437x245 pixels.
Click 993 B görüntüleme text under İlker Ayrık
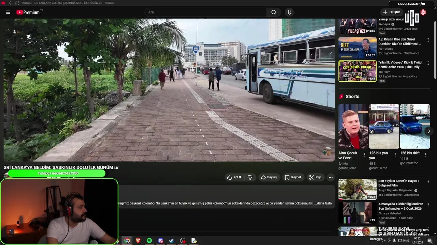[390, 29]
